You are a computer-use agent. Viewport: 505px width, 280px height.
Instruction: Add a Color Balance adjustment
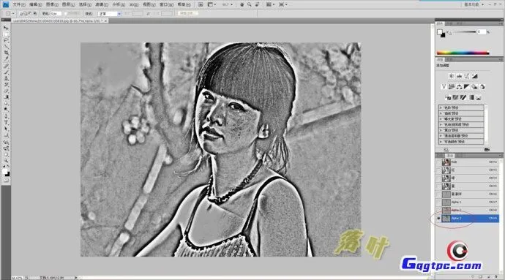[459, 86]
